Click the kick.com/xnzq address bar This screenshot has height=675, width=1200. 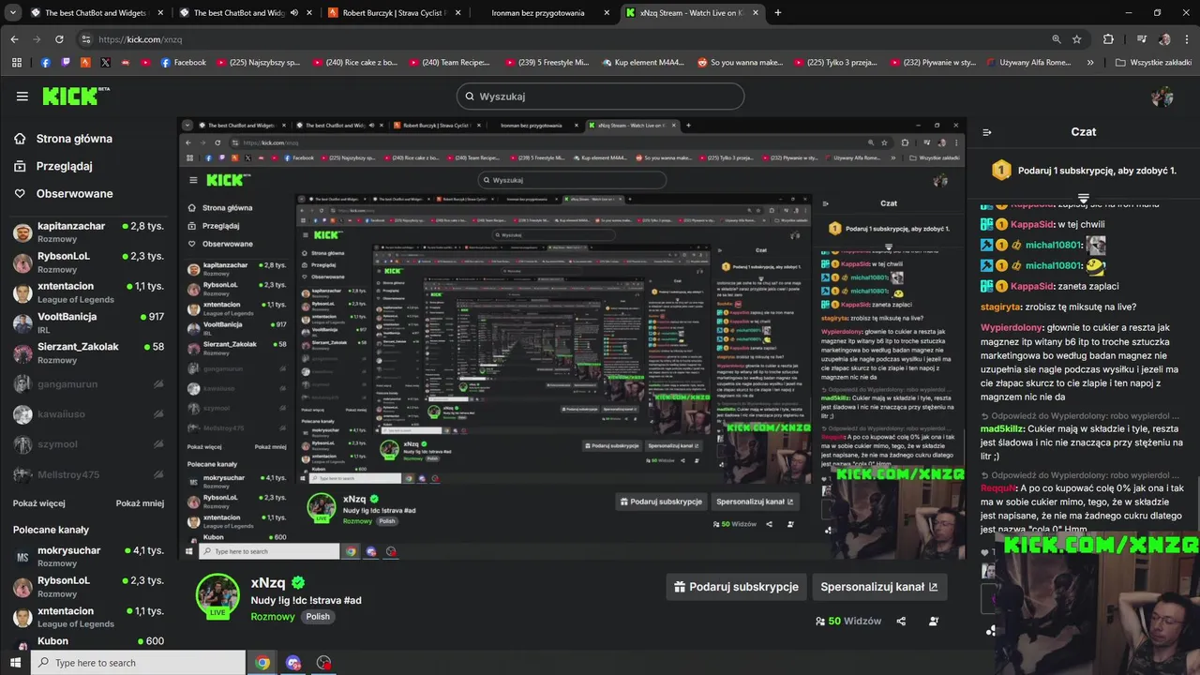tap(562, 39)
